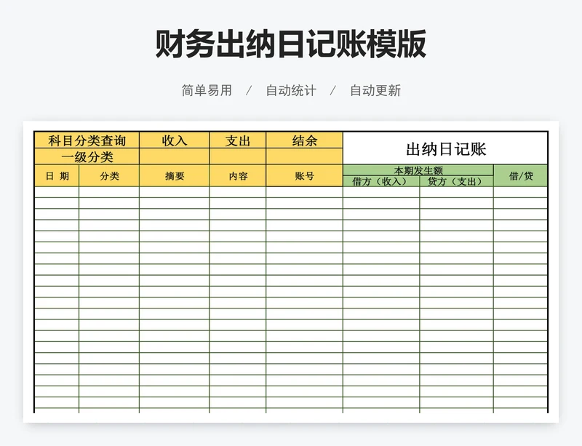The image size is (582, 446).
Task: Click the 科目分类查询 header cell
Action: coord(87,140)
